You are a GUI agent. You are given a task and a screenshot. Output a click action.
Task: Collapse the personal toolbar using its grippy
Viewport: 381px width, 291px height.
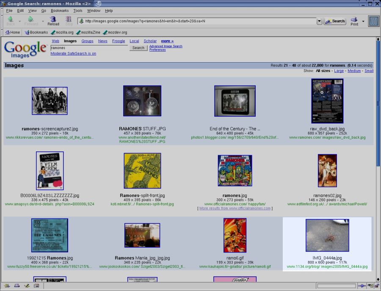coord(2,32)
